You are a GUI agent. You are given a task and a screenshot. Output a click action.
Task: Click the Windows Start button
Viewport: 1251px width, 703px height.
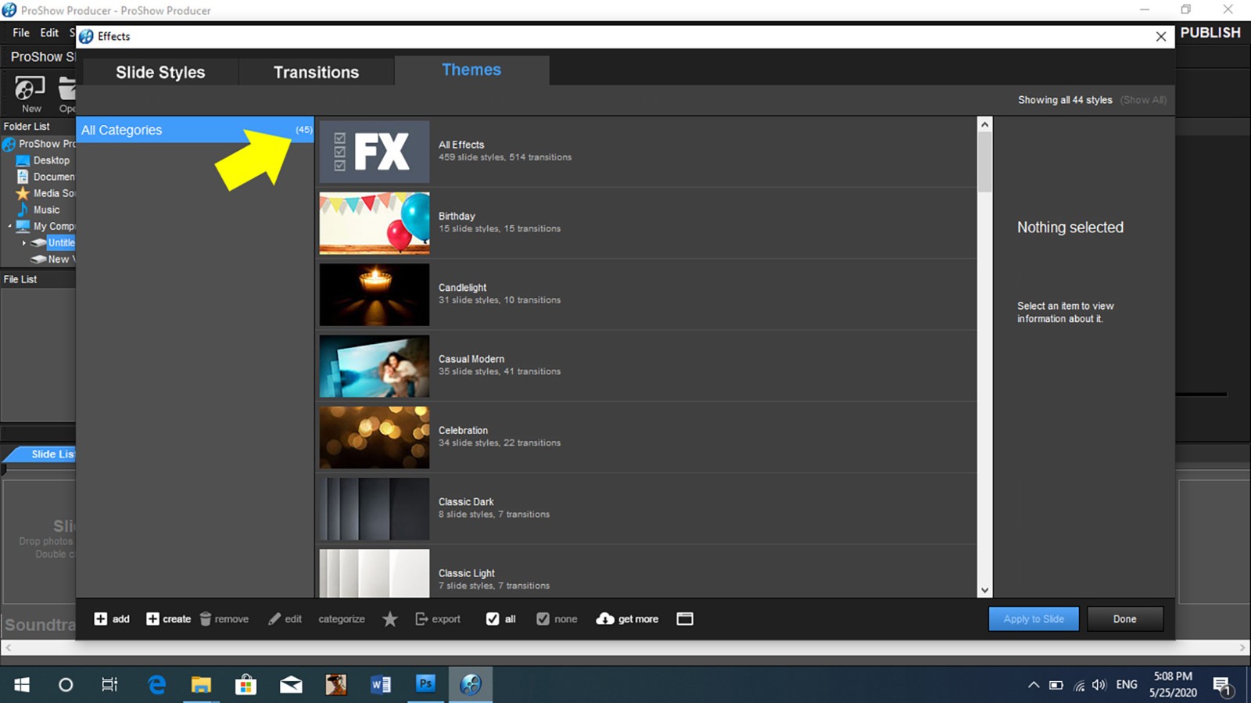pos(22,685)
